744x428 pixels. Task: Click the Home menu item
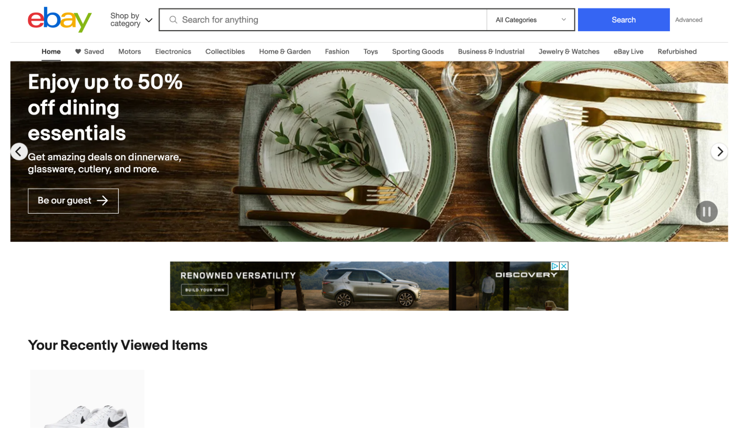[x=51, y=51]
